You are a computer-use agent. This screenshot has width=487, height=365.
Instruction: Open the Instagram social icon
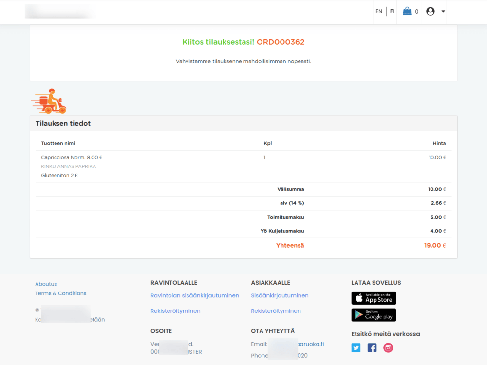point(388,347)
